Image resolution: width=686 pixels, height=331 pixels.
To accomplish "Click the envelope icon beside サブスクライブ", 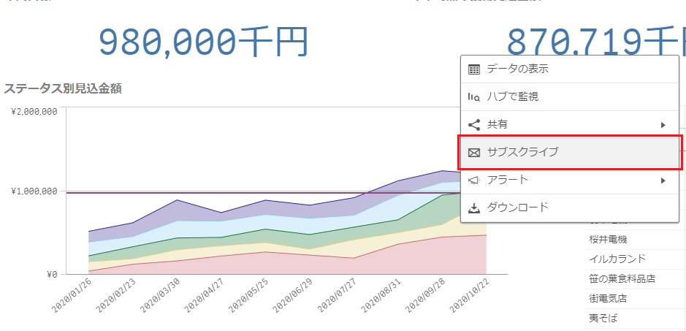I will tap(474, 153).
